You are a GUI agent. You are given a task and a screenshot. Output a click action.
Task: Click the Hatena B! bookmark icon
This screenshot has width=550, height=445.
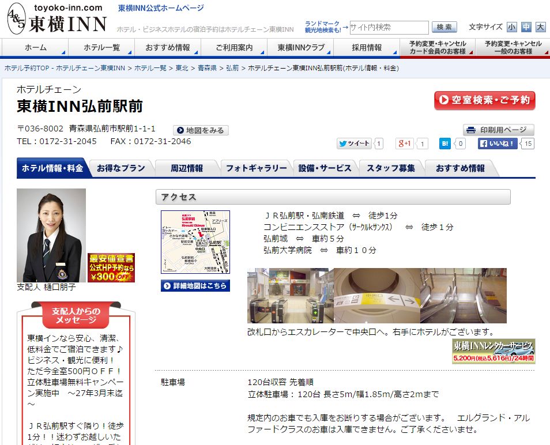pyautogui.click(x=444, y=144)
